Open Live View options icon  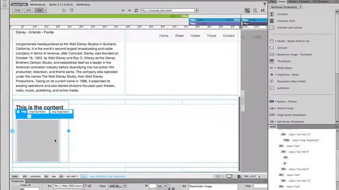point(72,11)
